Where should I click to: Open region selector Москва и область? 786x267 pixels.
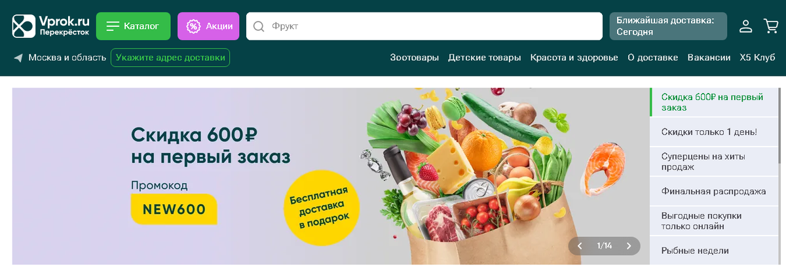point(67,58)
